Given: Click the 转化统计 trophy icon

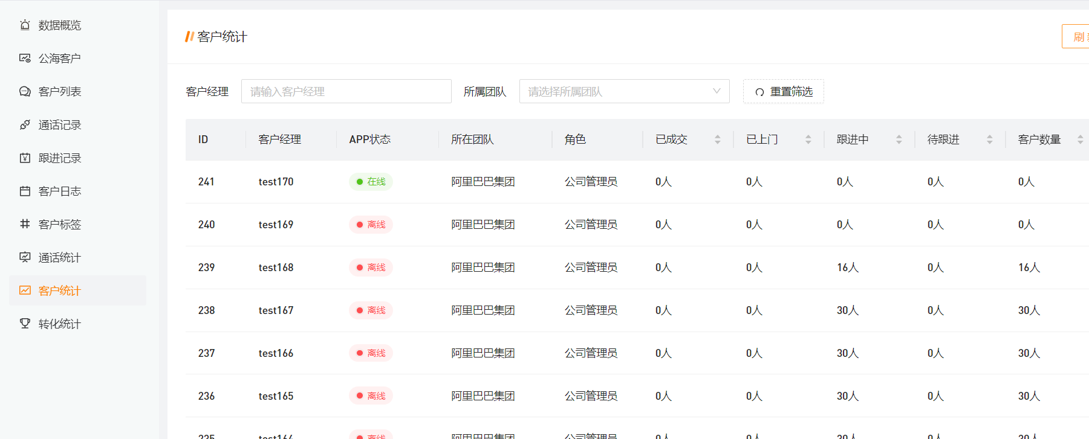Looking at the screenshot, I should (25, 324).
